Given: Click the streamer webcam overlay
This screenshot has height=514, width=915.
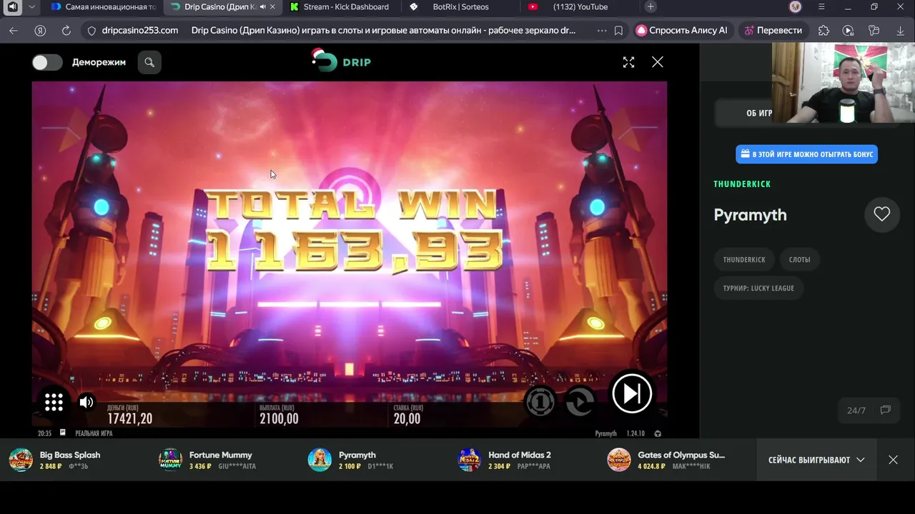Looking at the screenshot, I should 844,84.
